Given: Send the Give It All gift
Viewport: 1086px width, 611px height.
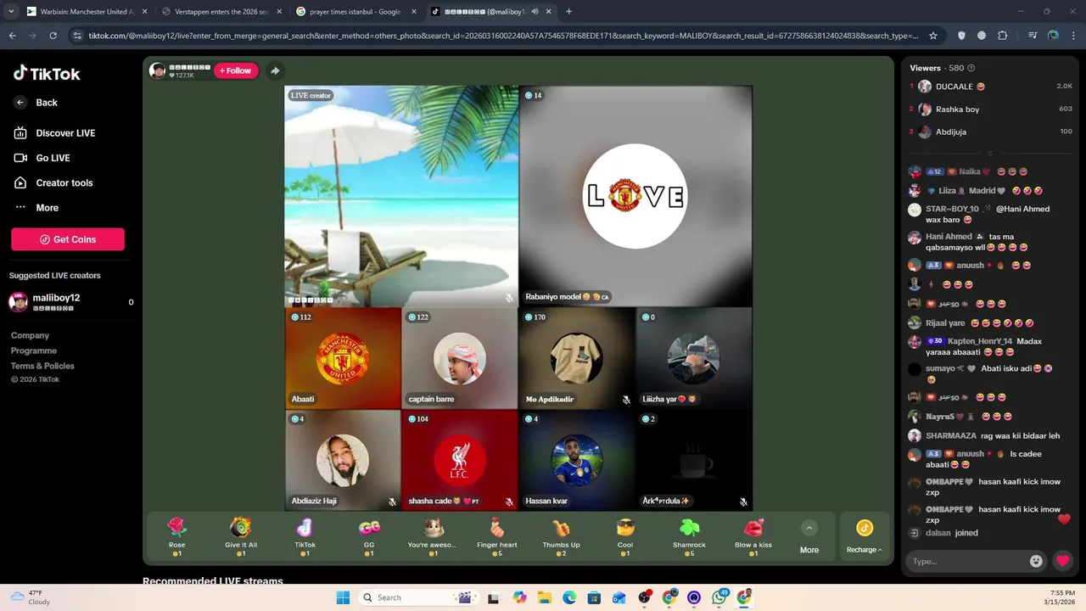Looking at the screenshot, I should coord(241,536).
